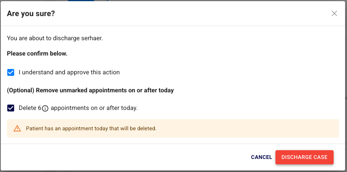Click the orange warning triangle icon

pyautogui.click(x=17, y=128)
